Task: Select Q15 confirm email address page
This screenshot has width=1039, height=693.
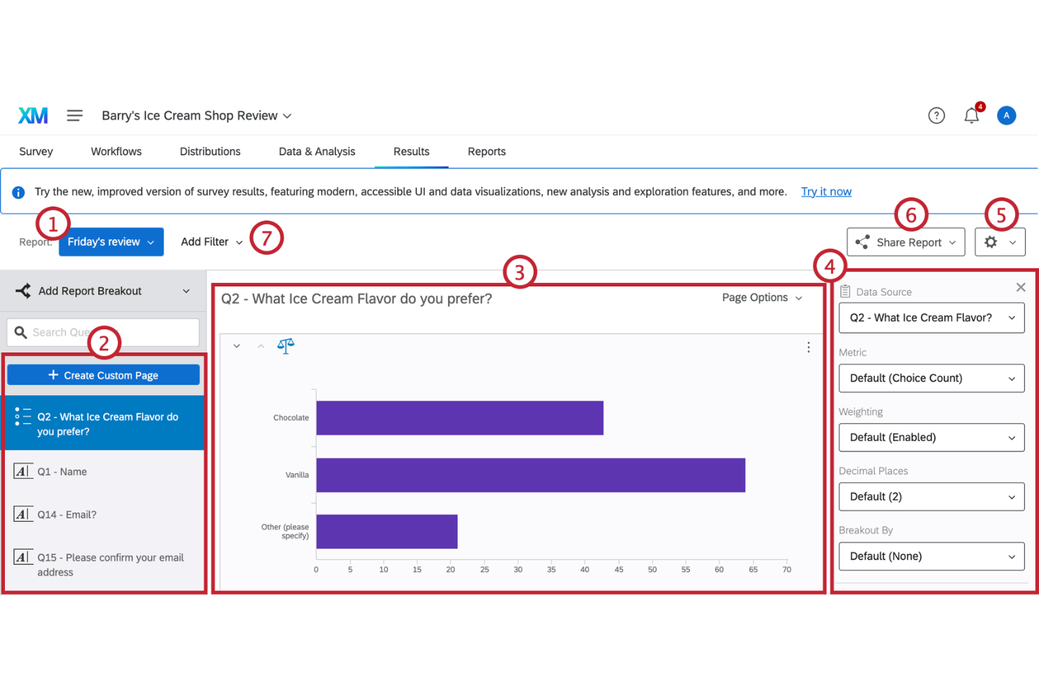Action: [103, 565]
